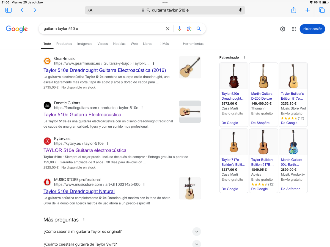Switch to the Imágenes tab
330x247 pixels.
coord(85,44)
